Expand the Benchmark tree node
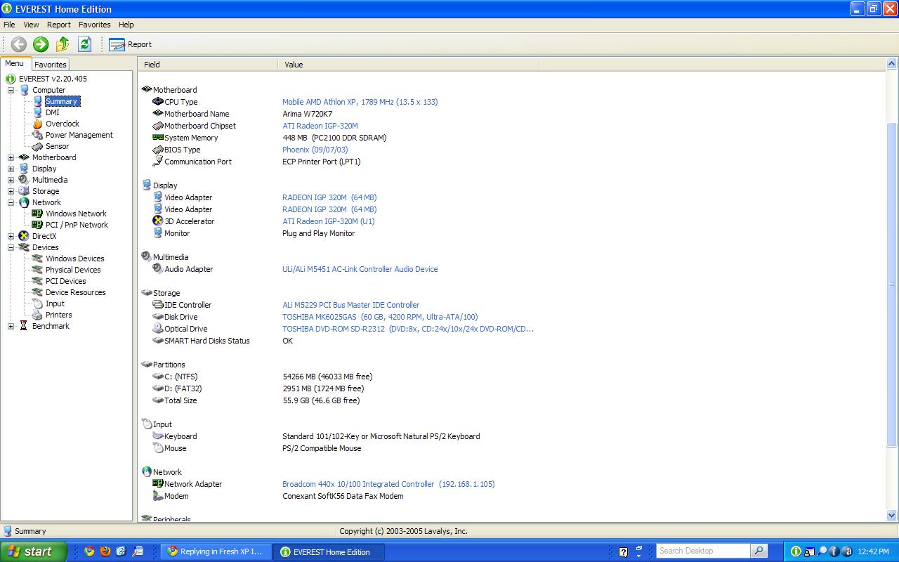 pyautogui.click(x=11, y=326)
